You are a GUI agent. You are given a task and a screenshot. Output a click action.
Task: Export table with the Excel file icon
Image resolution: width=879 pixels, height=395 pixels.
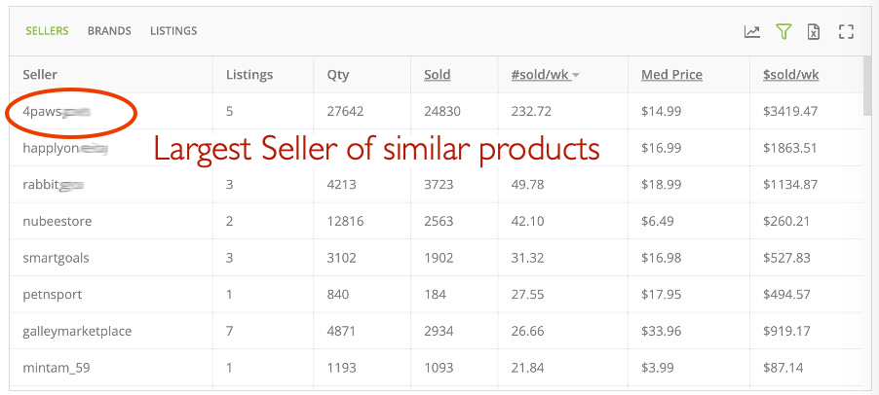coord(814,32)
